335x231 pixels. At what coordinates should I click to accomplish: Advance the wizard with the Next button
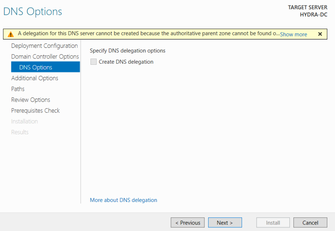pyautogui.click(x=225, y=222)
